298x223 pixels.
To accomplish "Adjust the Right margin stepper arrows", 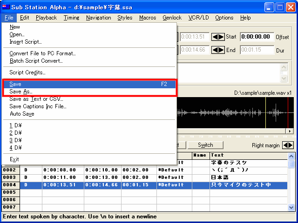I will tap(288, 145).
